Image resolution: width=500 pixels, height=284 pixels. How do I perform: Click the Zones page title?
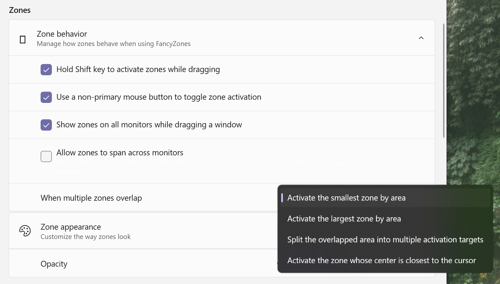tap(20, 10)
